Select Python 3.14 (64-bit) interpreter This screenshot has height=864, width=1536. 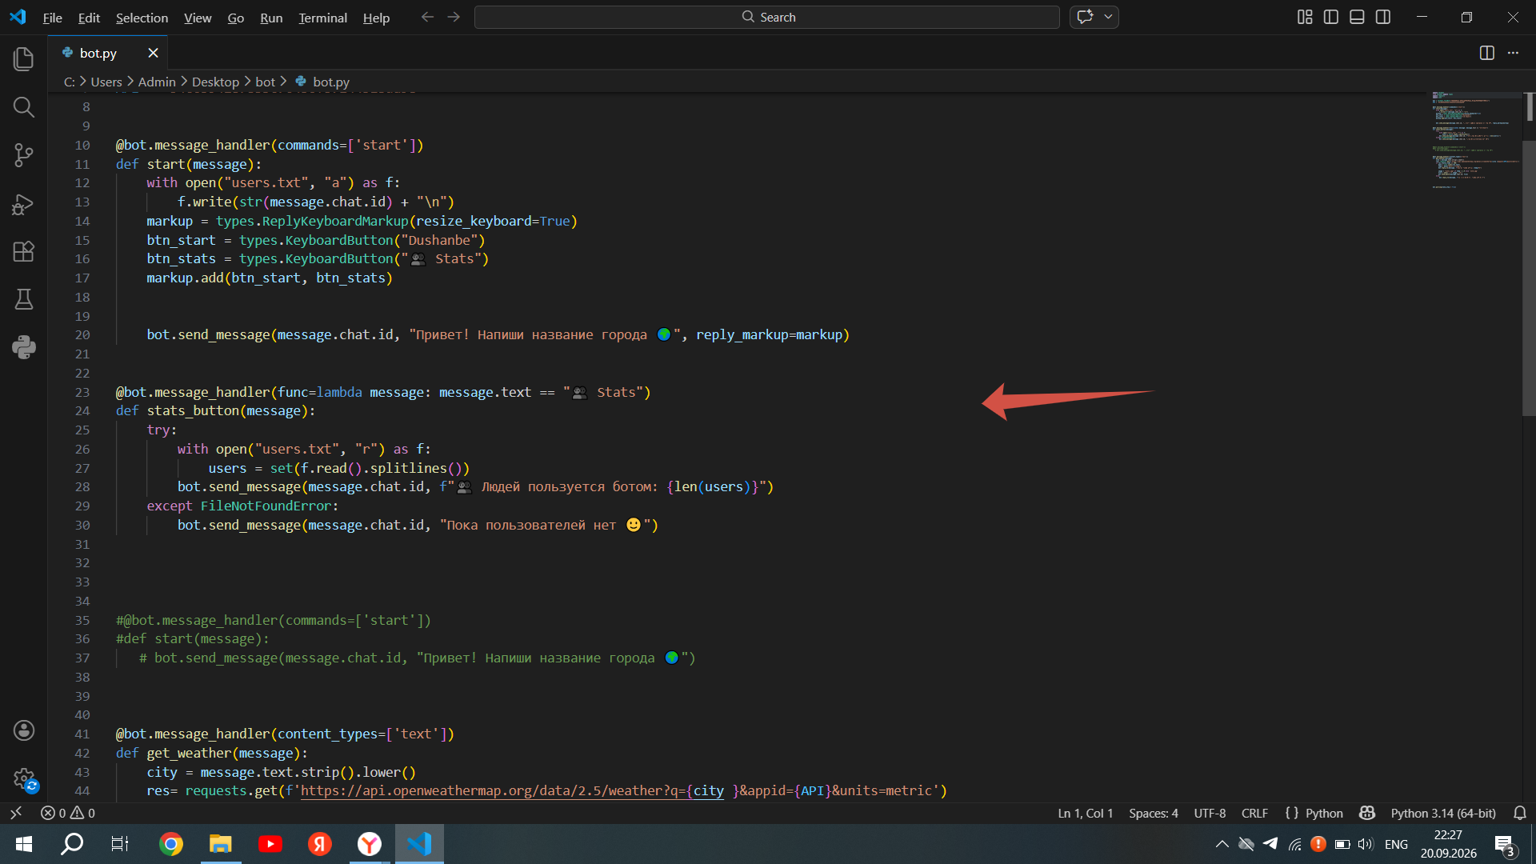pyautogui.click(x=1443, y=813)
